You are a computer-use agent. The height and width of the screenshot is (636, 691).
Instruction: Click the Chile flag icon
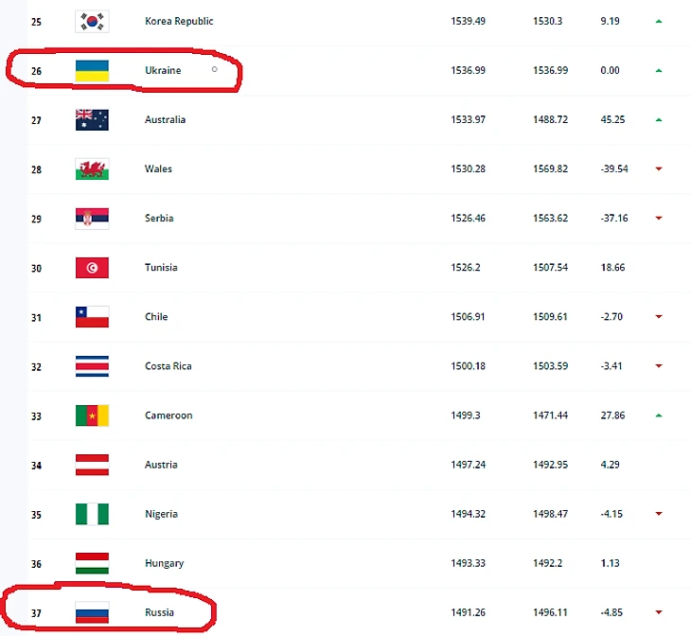92,317
